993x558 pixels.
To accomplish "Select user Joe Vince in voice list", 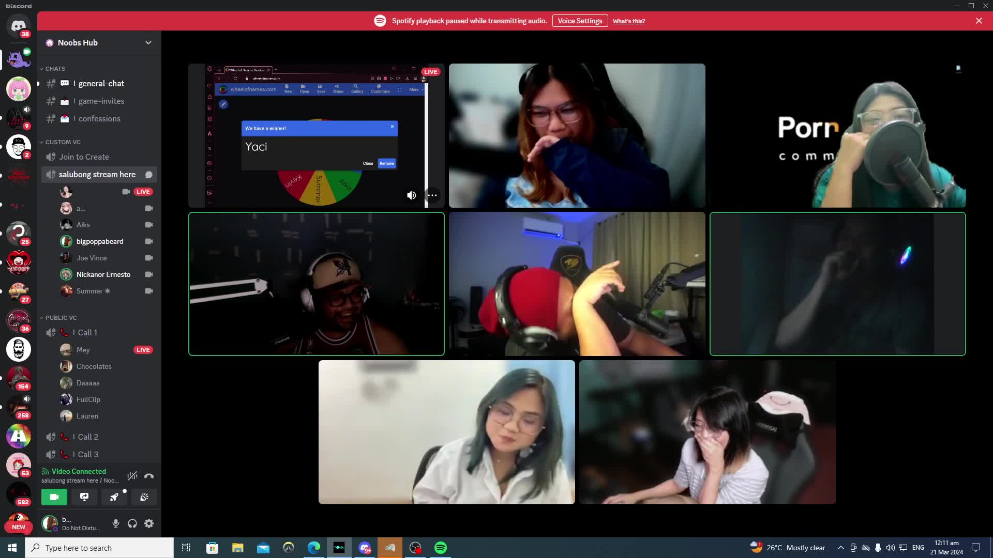I will [x=106, y=258].
